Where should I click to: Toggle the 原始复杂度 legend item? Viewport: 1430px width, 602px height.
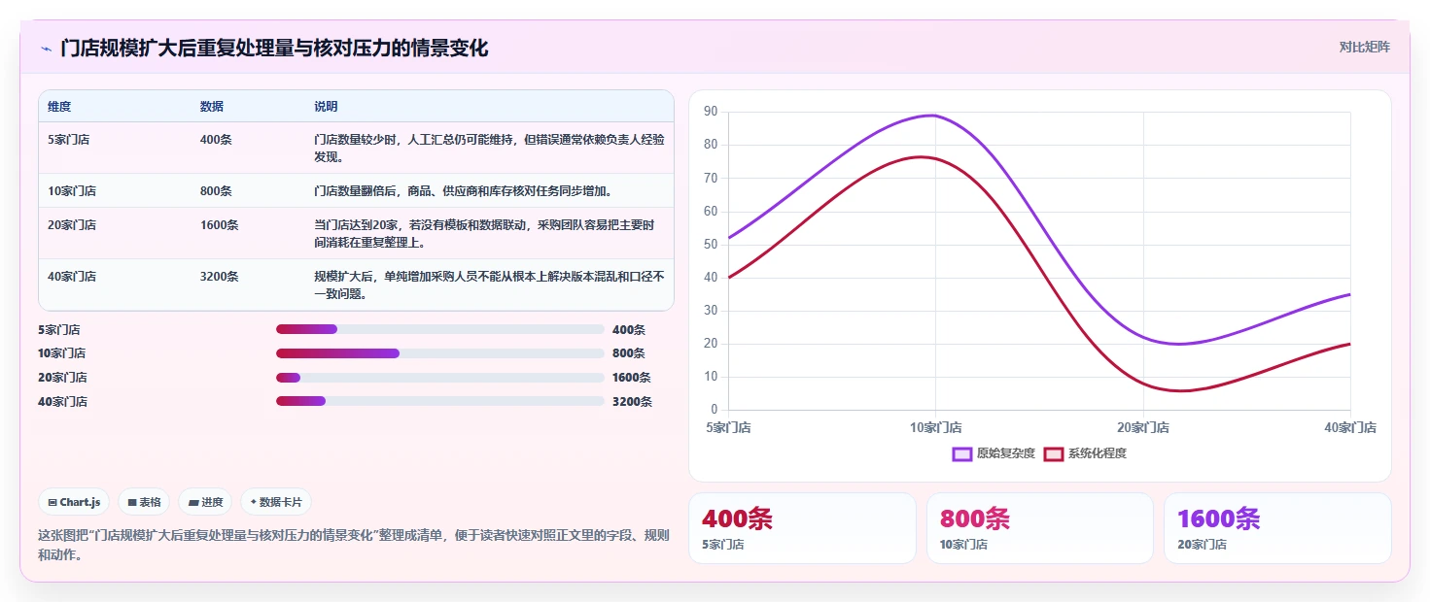(x=994, y=453)
